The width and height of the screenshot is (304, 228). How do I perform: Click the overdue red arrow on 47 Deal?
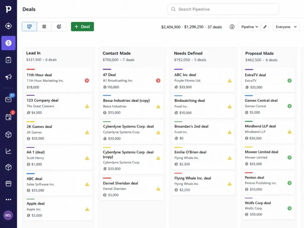[x=158, y=80]
